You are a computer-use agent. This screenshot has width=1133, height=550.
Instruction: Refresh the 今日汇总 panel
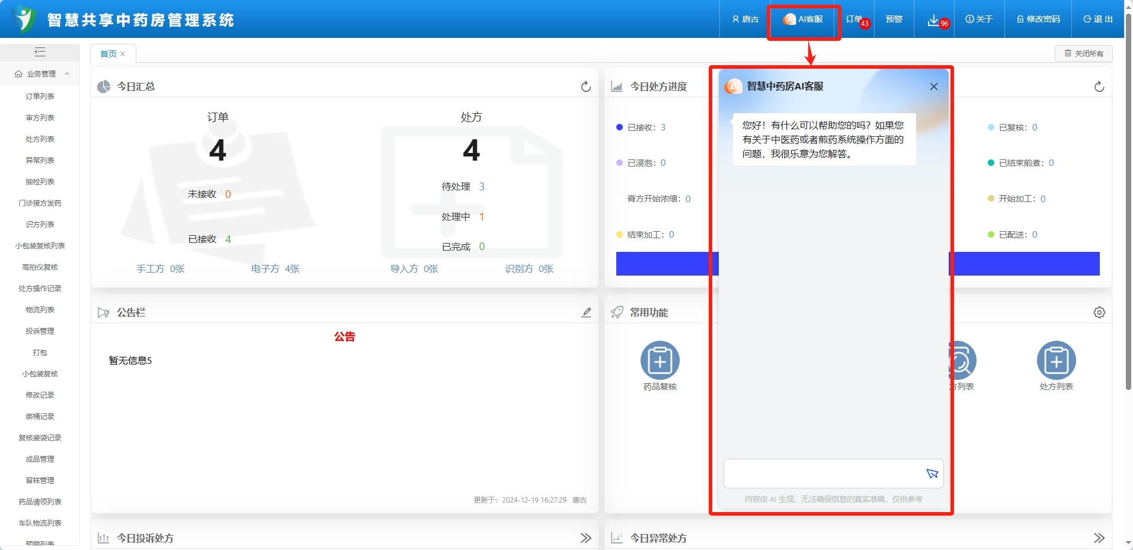(585, 87)
